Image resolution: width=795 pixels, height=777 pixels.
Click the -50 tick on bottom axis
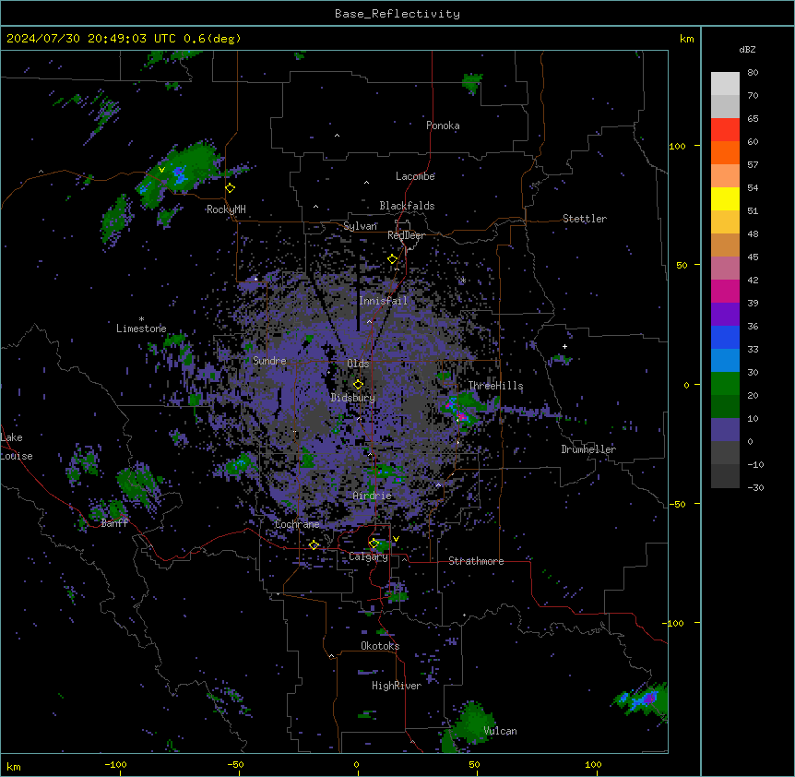(x=235, y=764)
